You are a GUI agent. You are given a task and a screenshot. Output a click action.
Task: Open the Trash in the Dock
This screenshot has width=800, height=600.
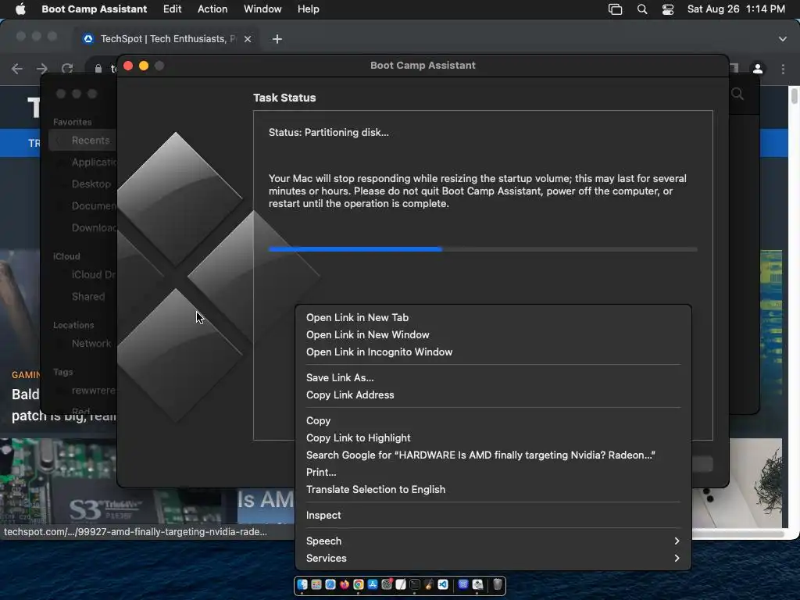click(498, 584)
